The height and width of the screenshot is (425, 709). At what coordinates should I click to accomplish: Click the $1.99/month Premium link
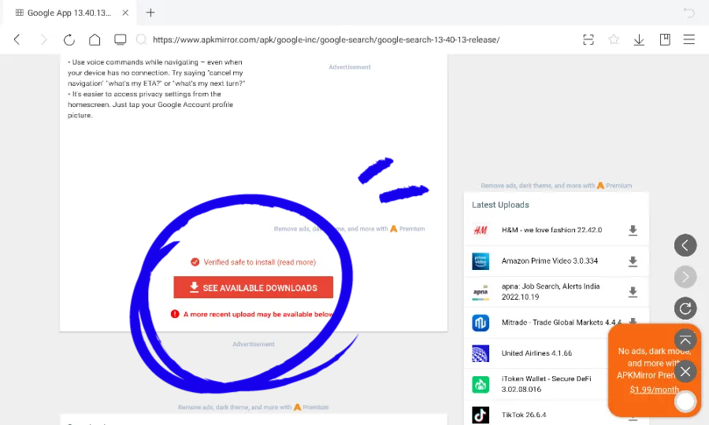tap(655, 390)
